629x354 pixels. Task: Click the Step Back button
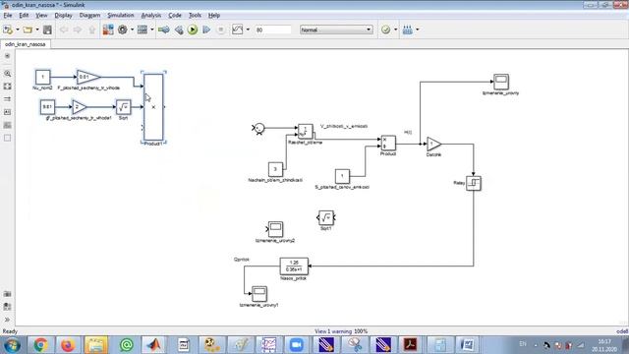coord(179,29)
